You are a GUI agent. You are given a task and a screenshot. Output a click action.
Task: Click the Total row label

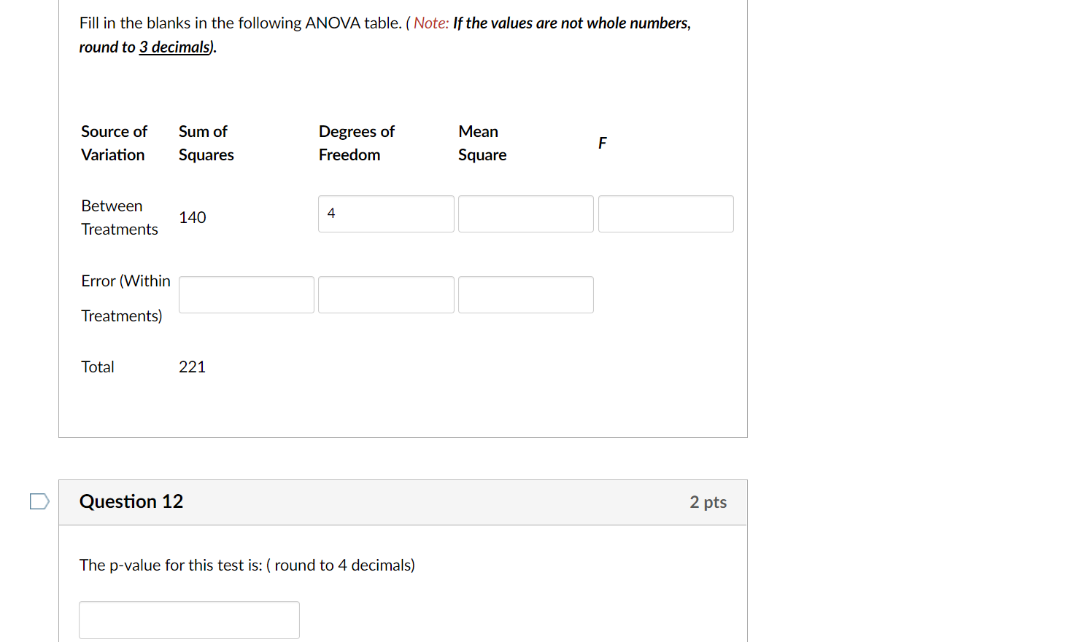(x=97, y=367)
